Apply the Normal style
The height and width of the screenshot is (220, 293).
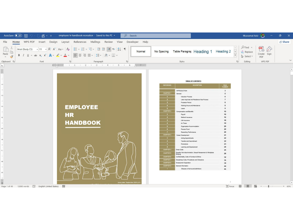point(141,51)
